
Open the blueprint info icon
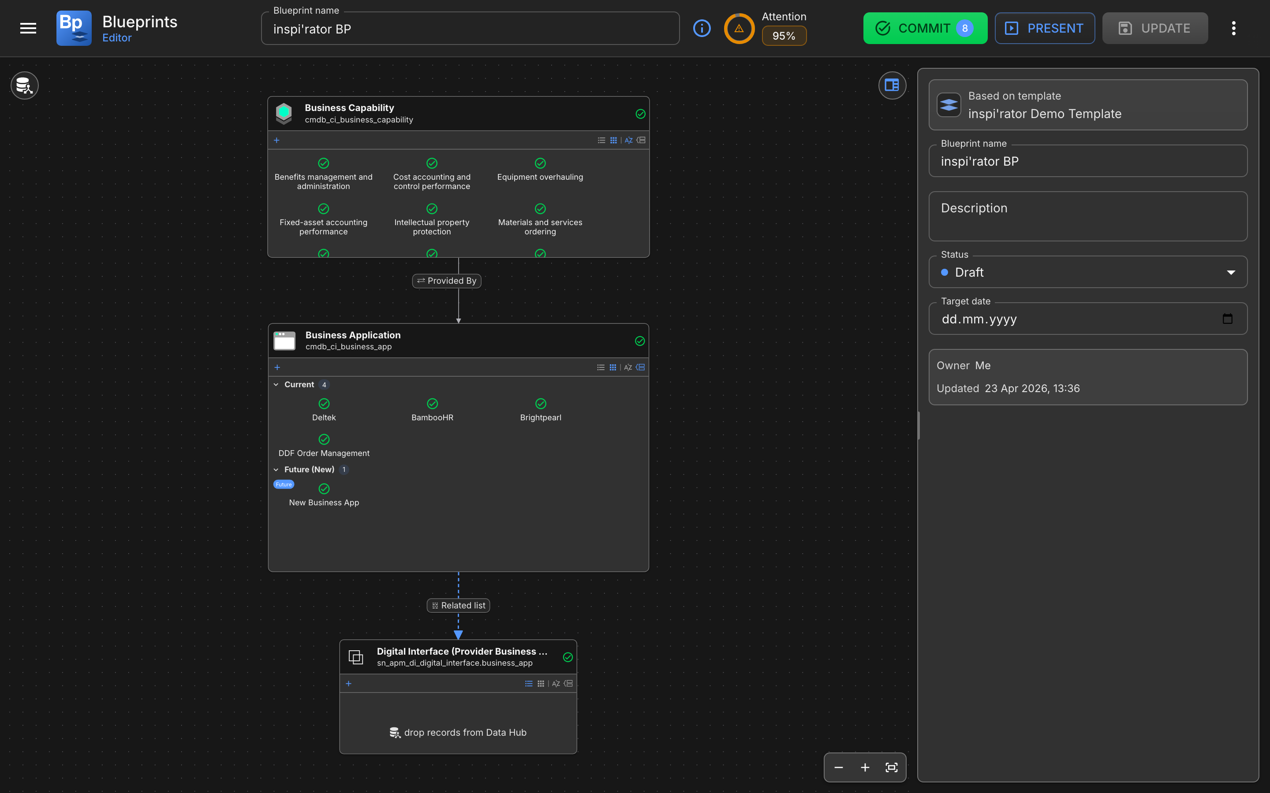pos(702,28)
